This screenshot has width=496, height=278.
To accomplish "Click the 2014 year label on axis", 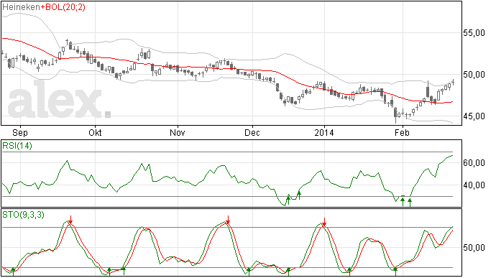I will click(324, 132).
